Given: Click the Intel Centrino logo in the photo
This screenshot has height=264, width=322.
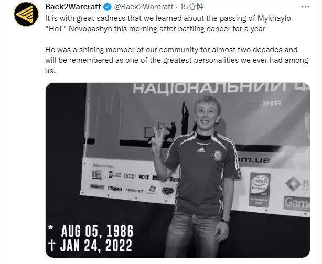Looking at the screenshot, I should (260, 190).
